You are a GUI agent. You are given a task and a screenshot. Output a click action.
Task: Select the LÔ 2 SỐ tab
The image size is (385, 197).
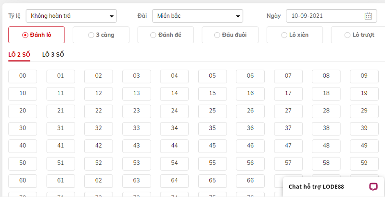pyautogui.click(x=19, y=55)
